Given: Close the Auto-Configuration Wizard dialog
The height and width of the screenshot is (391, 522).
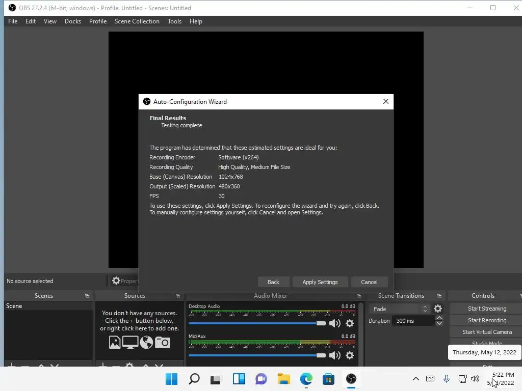Looking at the screenshot, I should [x=385, y=101].
